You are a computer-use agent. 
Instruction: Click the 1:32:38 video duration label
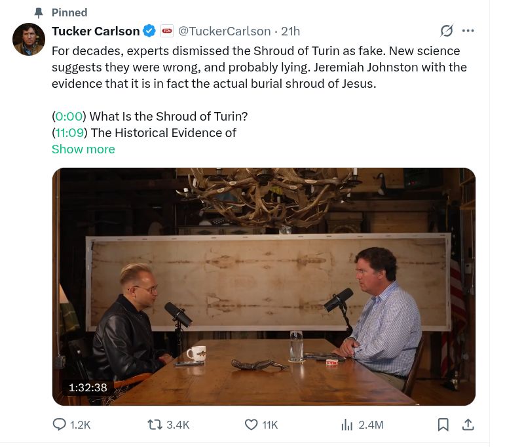(88, 387)
